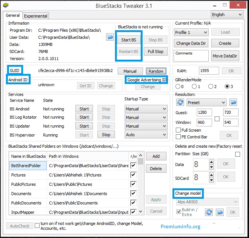Click folder icon in Change model section
Screen dimensions: 249x238
tap(220, 212)
